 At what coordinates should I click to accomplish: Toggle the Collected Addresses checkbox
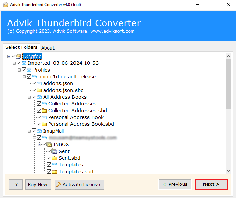point(39,104)
